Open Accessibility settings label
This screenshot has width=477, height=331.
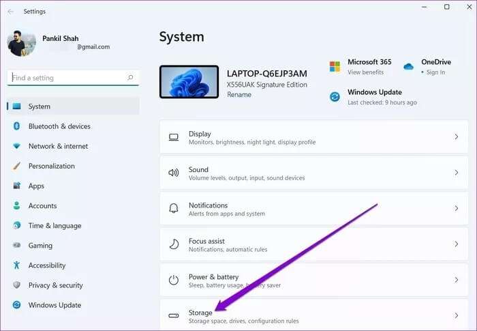point(47,265)
